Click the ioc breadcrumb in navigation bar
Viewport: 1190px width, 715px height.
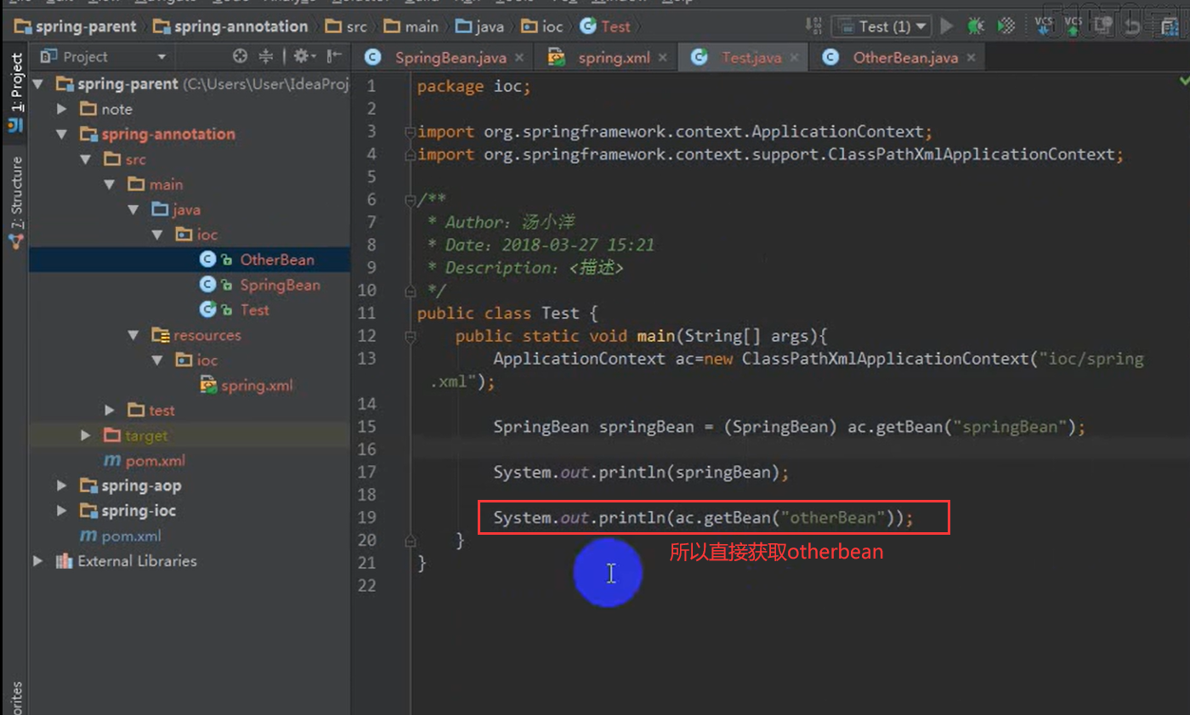click(x=542, y=26)
